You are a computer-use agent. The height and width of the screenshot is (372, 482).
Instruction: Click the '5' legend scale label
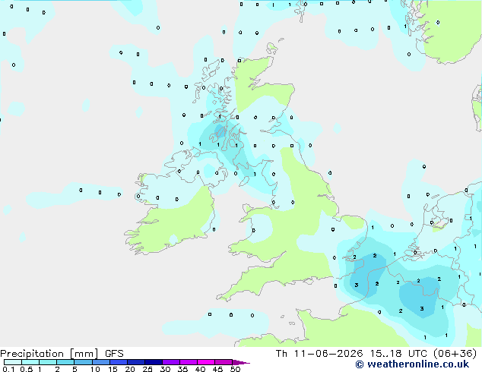point(75,369)
